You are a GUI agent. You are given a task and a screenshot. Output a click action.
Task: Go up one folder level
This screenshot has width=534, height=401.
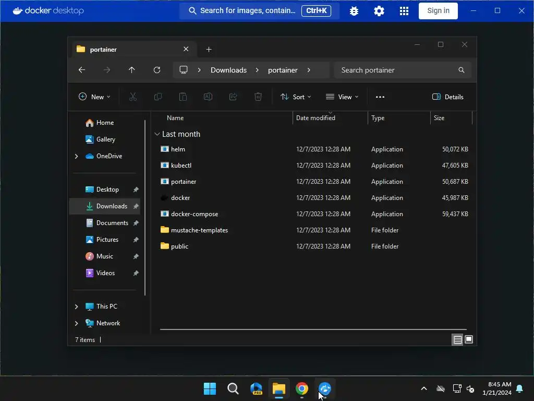(132, 70)
